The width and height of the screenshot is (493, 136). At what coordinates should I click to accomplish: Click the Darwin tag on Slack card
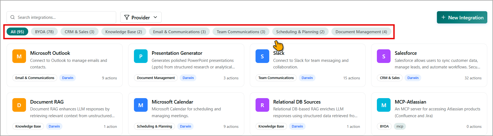(307, 78)
